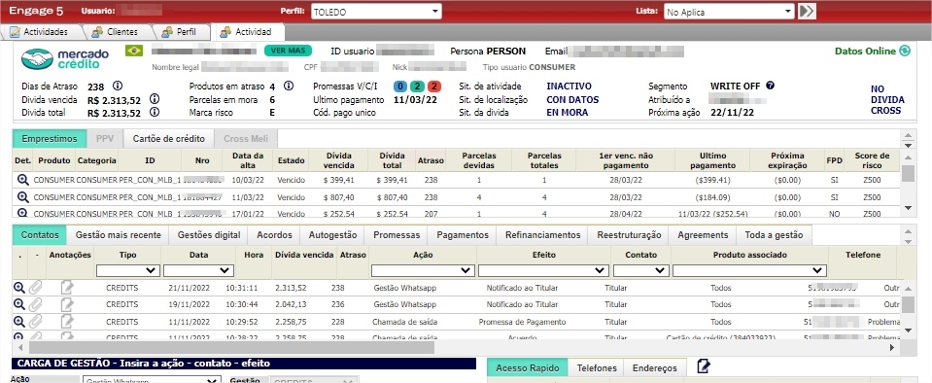
Task: Open the Reestruturação tab
Action: tap(629, 235)
